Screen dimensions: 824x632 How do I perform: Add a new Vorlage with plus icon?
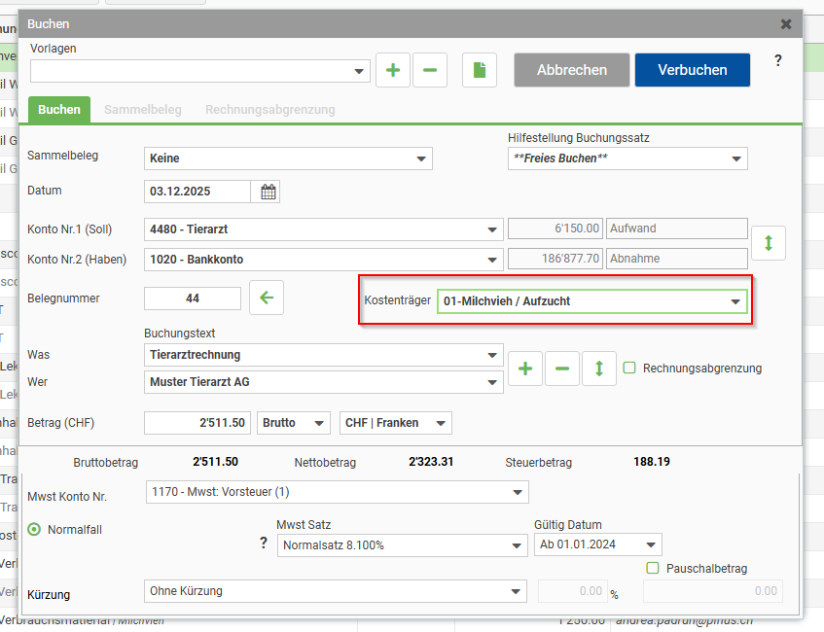tap(393, 70)
